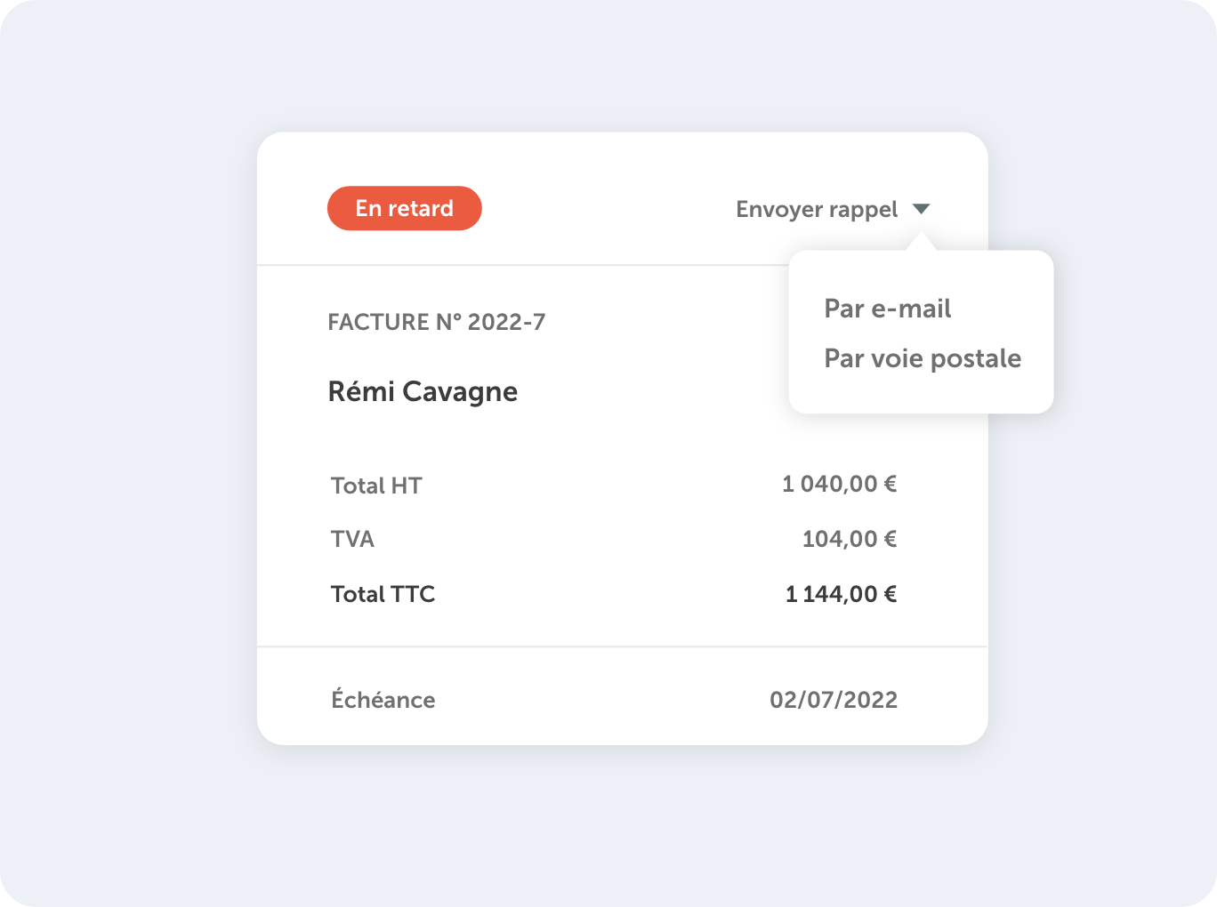This screenshot has width=1217, height=907.
Task: Click the 'Total HT' row label
Action: [376, 486]
